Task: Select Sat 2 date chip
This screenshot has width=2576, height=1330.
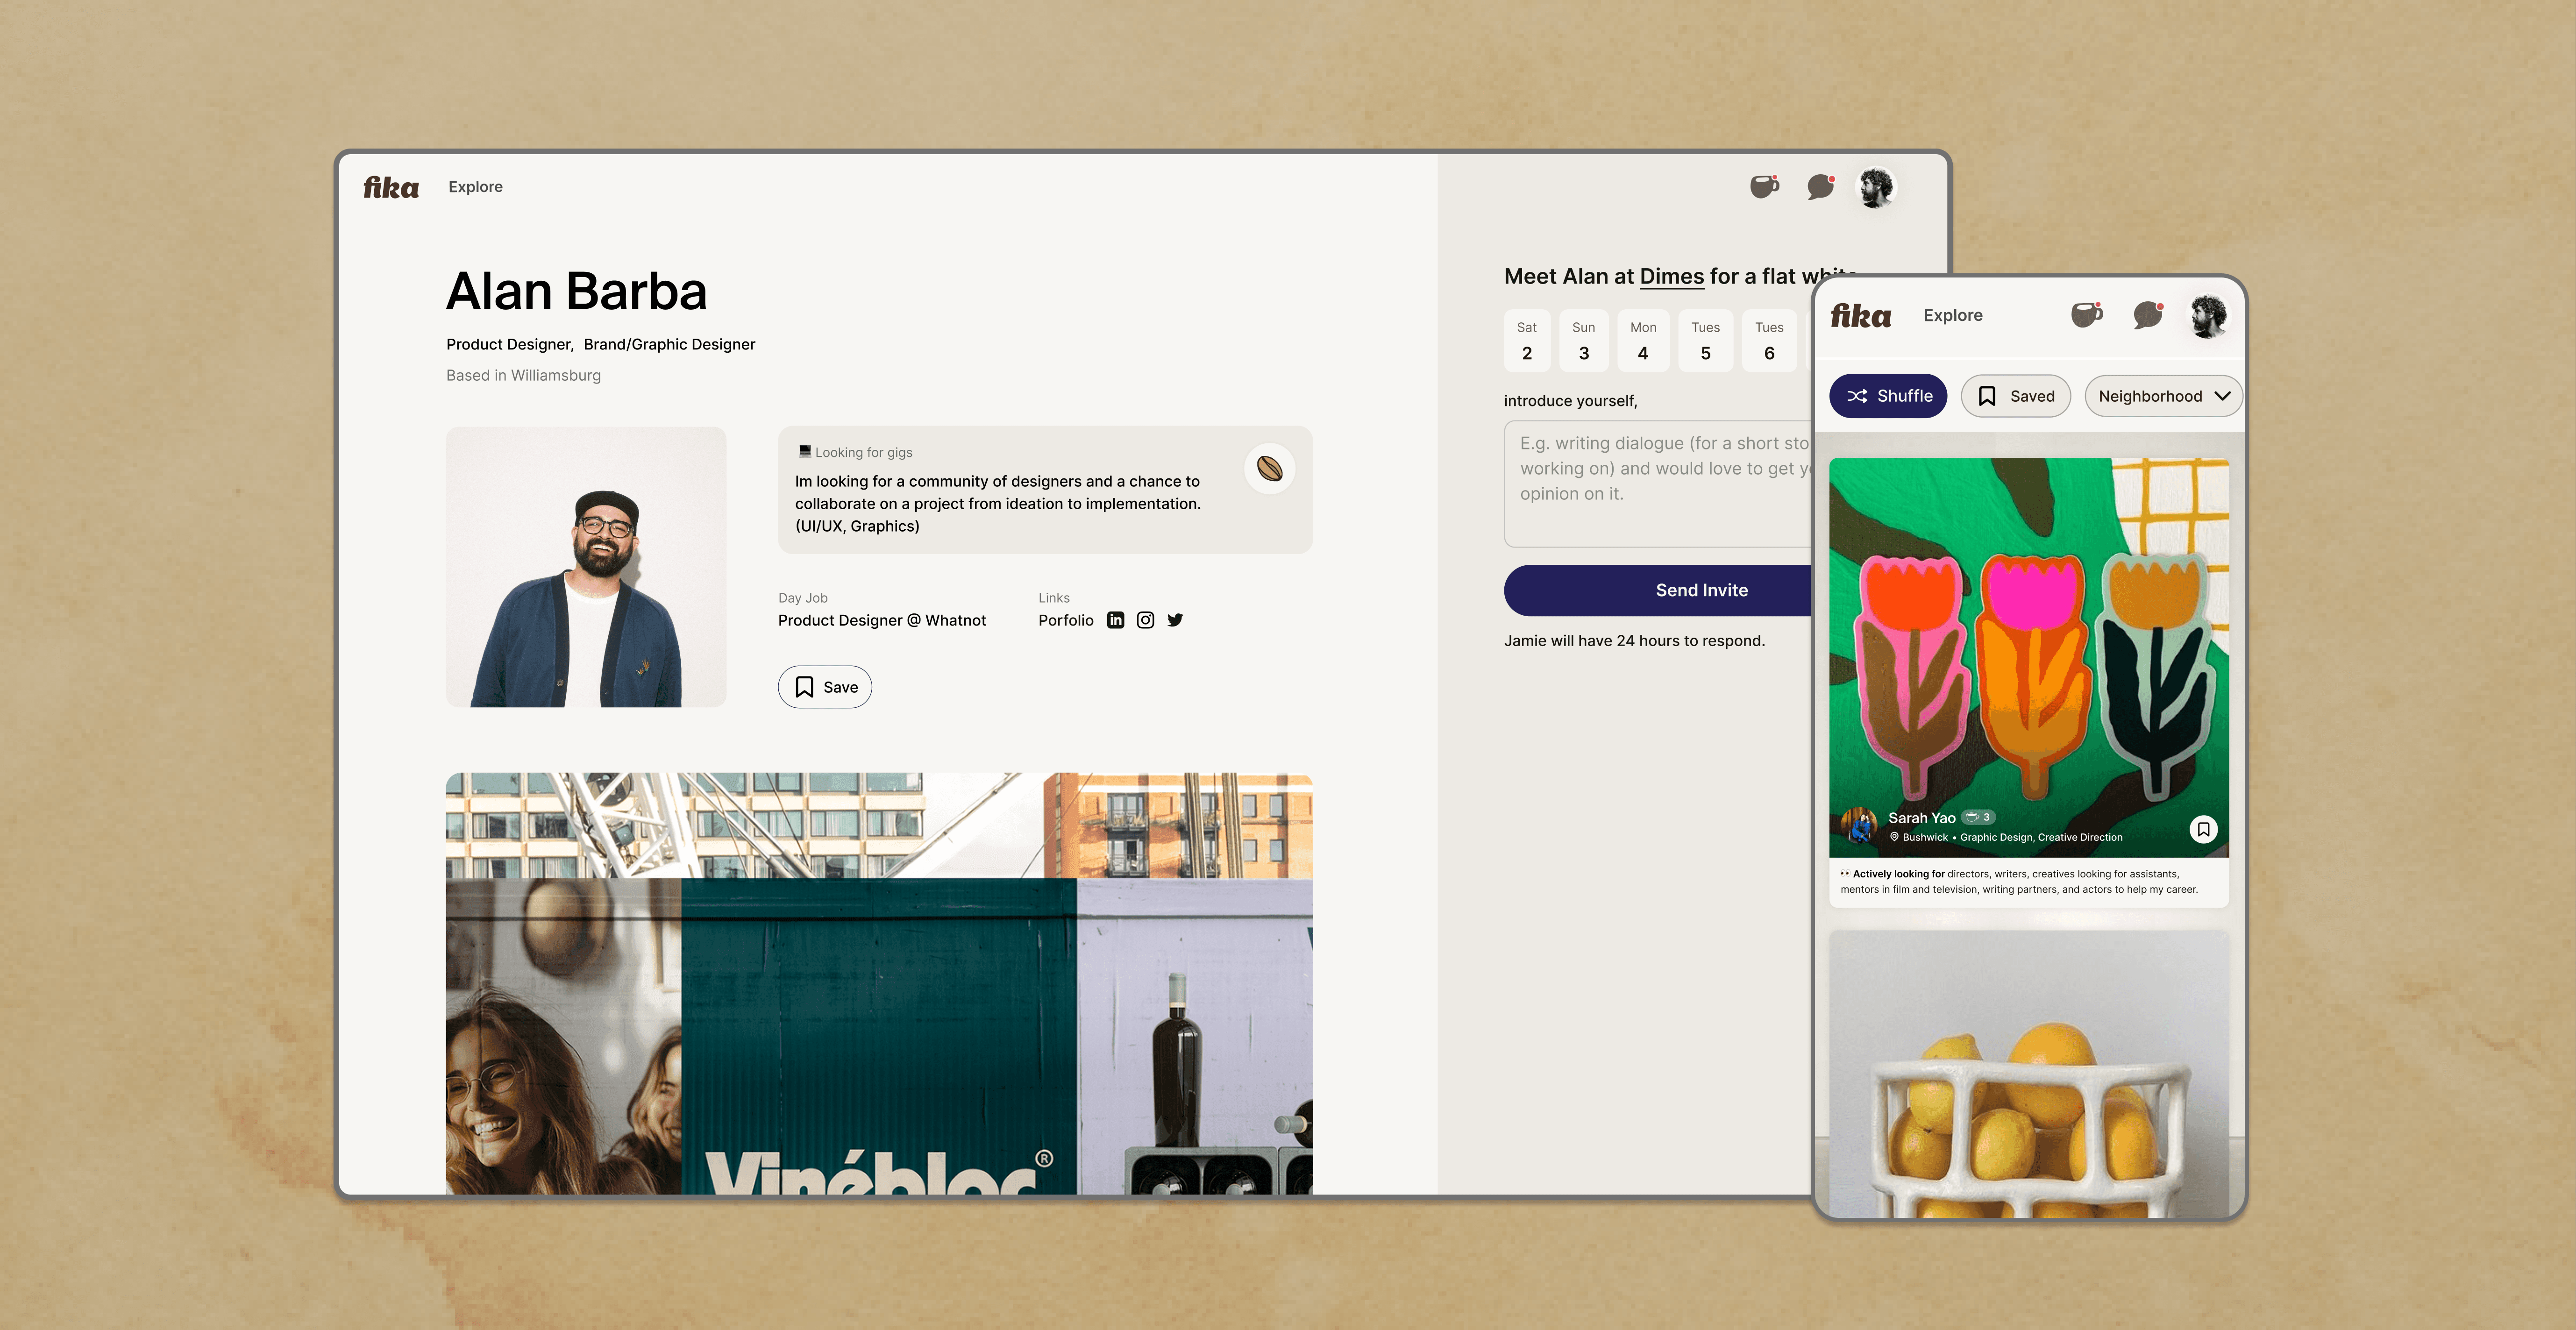Action: point(1527,341)
